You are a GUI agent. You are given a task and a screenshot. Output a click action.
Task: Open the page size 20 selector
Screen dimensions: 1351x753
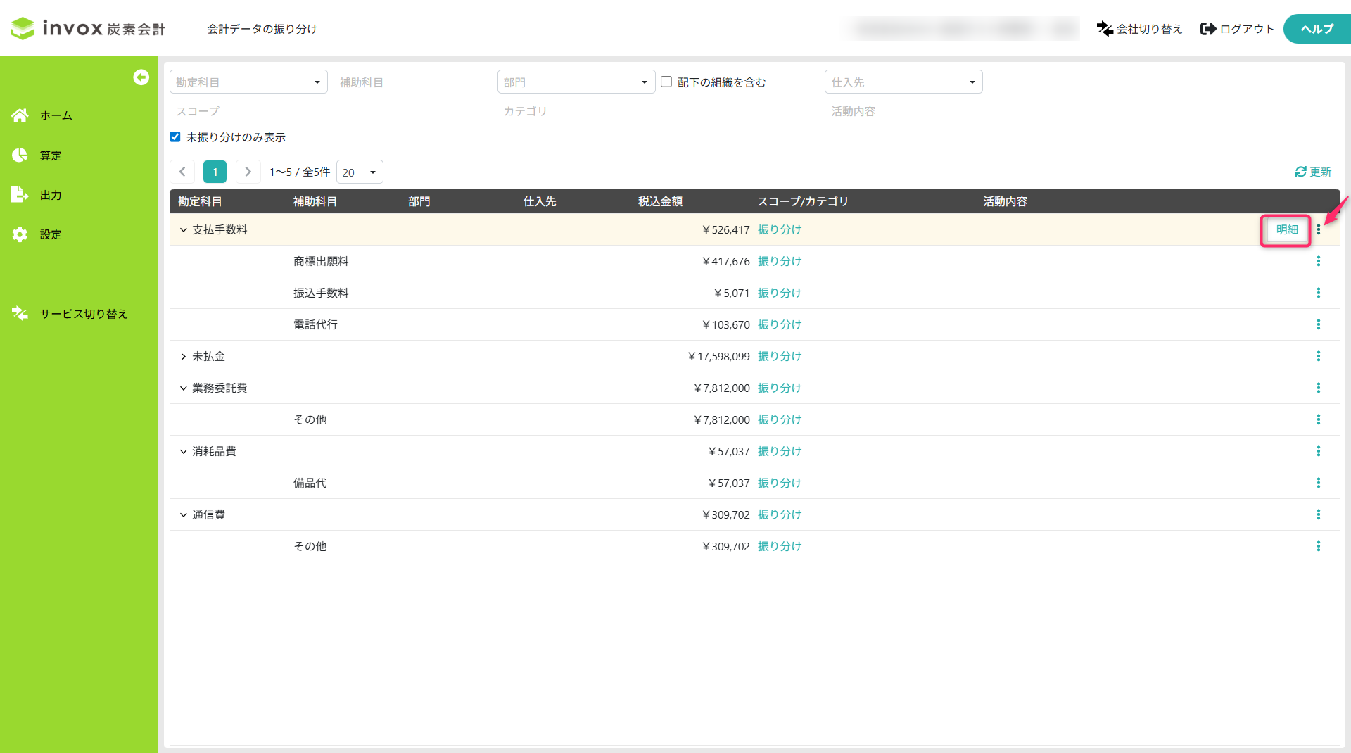click(360, 172)
